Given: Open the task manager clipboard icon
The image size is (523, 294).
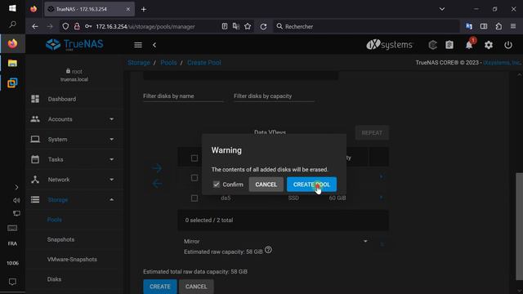Looking at the screenshot, I should [449, 45].
